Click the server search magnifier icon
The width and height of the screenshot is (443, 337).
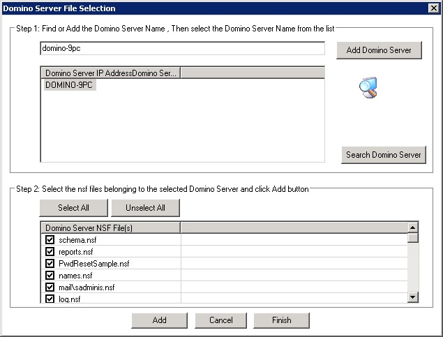pos(368,87)
